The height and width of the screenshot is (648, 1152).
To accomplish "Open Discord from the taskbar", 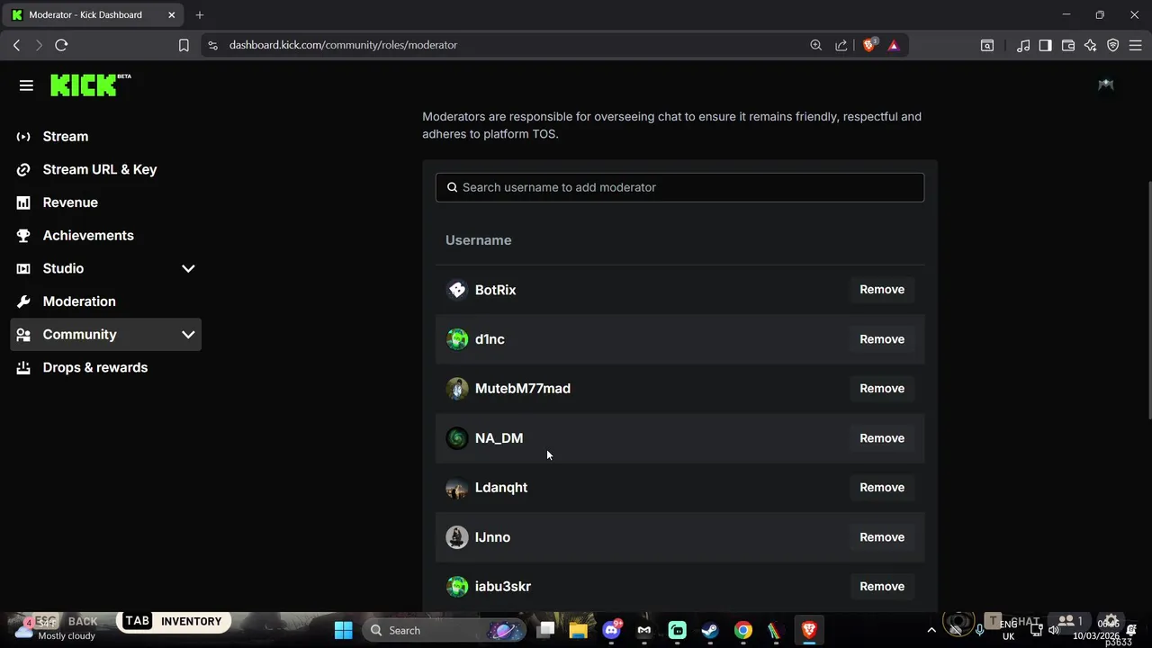I will (612, 630).
